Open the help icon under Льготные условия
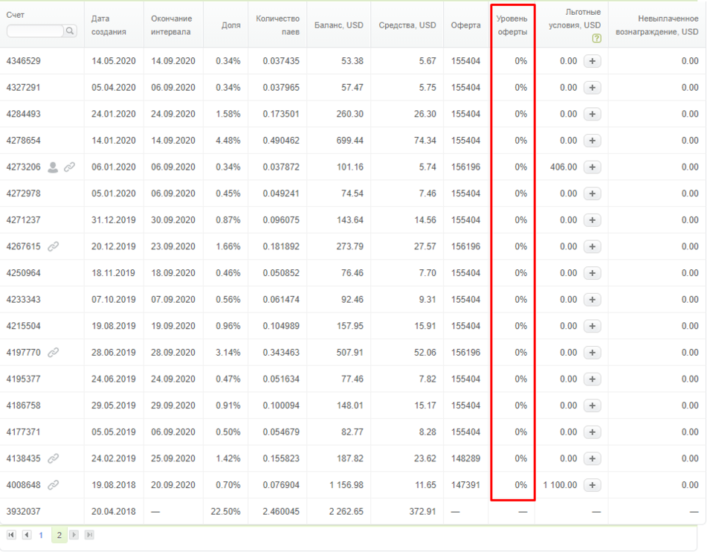This screenshot has height=558, width=710. (x=597, y=39)
